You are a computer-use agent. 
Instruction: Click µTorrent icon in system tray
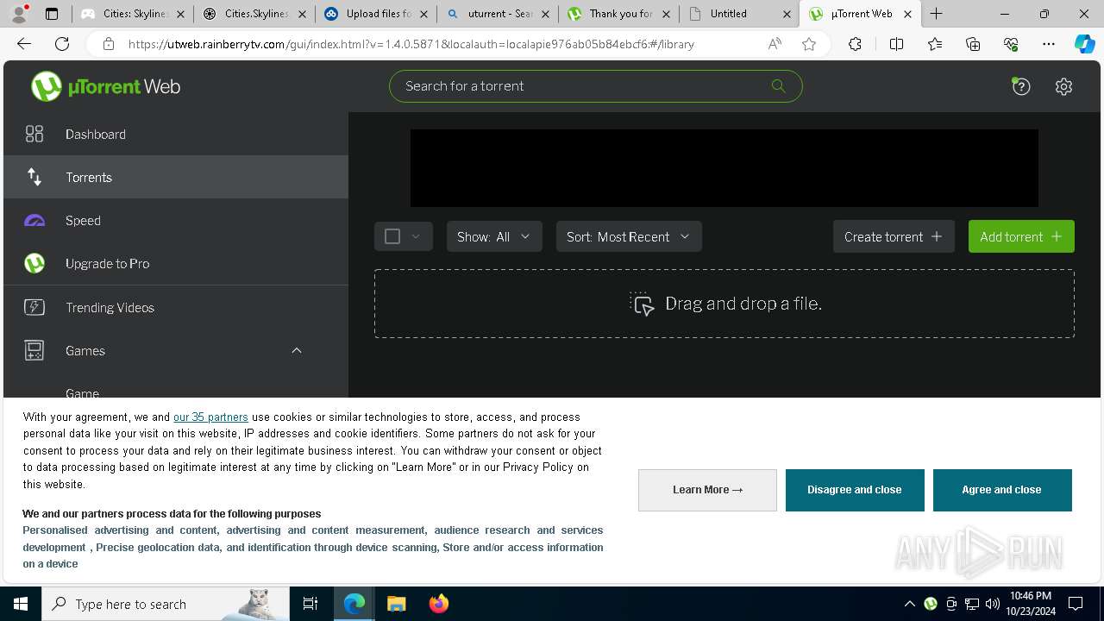point(930,604)
